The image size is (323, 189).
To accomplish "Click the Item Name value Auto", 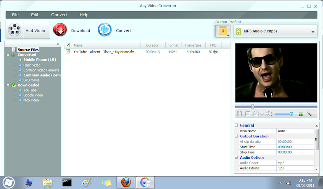I will pyautogui.click(x=295, y=131).
